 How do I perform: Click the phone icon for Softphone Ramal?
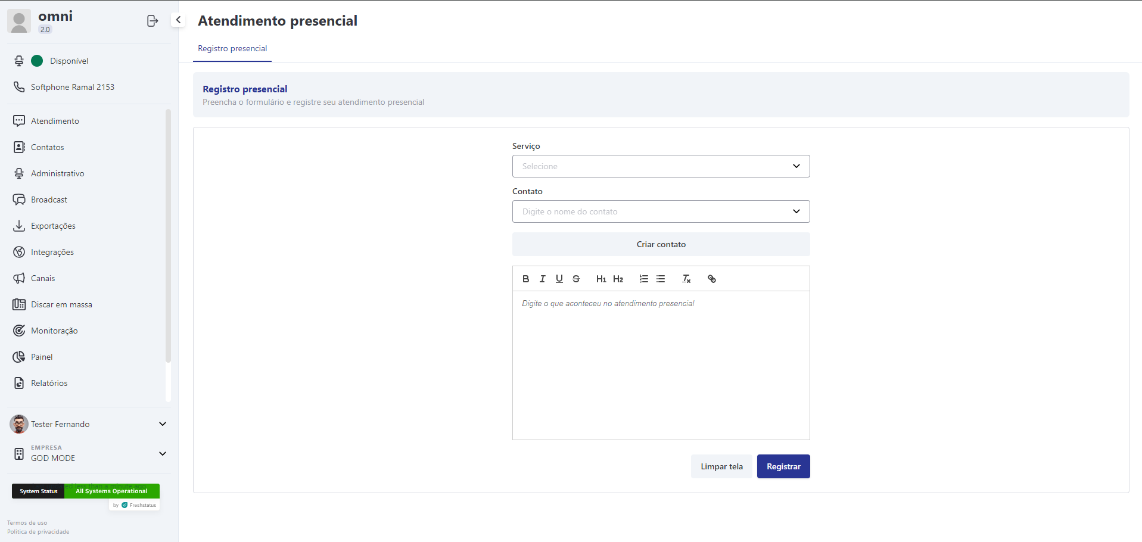click(19, 87)
